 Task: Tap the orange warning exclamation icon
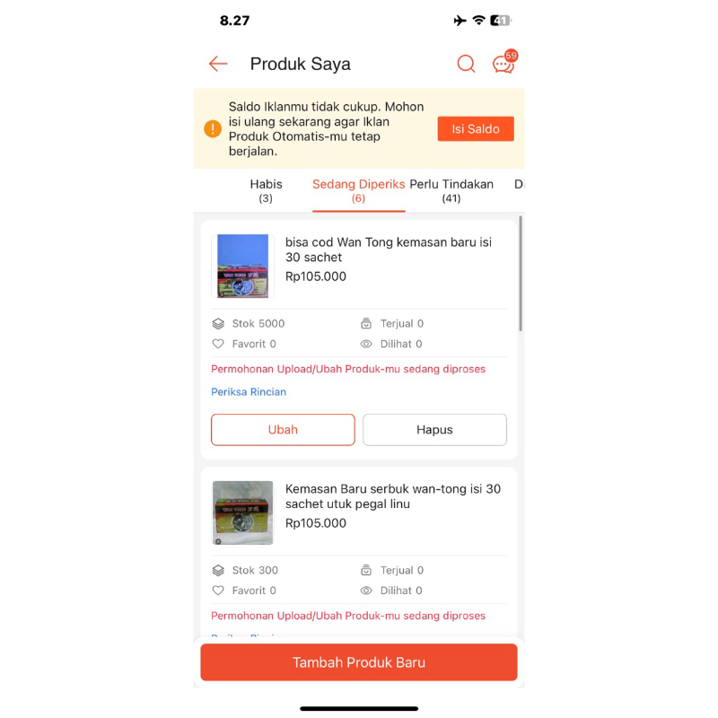point(213,128)
